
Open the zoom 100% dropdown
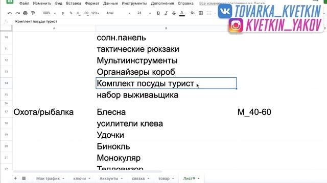coord(49,13)
